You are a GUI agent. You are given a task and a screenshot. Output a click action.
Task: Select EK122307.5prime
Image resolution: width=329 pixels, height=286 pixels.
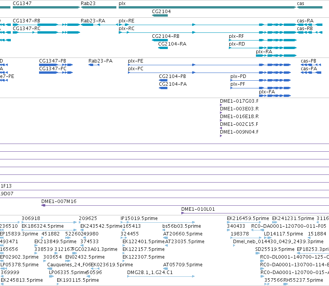click(124, 261)
